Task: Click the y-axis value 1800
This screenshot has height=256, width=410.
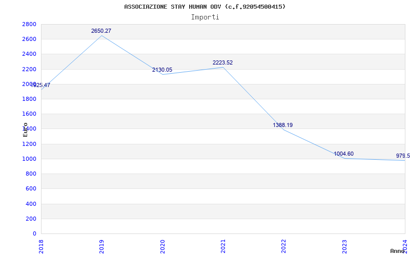Action: pyautogui.click(x=29, y=99)
